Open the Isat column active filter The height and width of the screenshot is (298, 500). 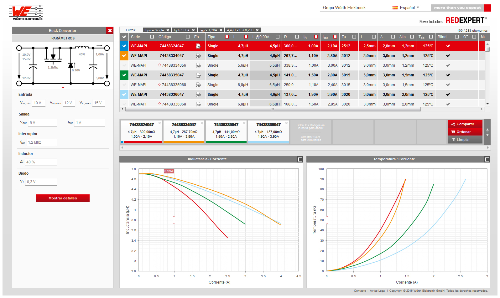click(335, 37)
